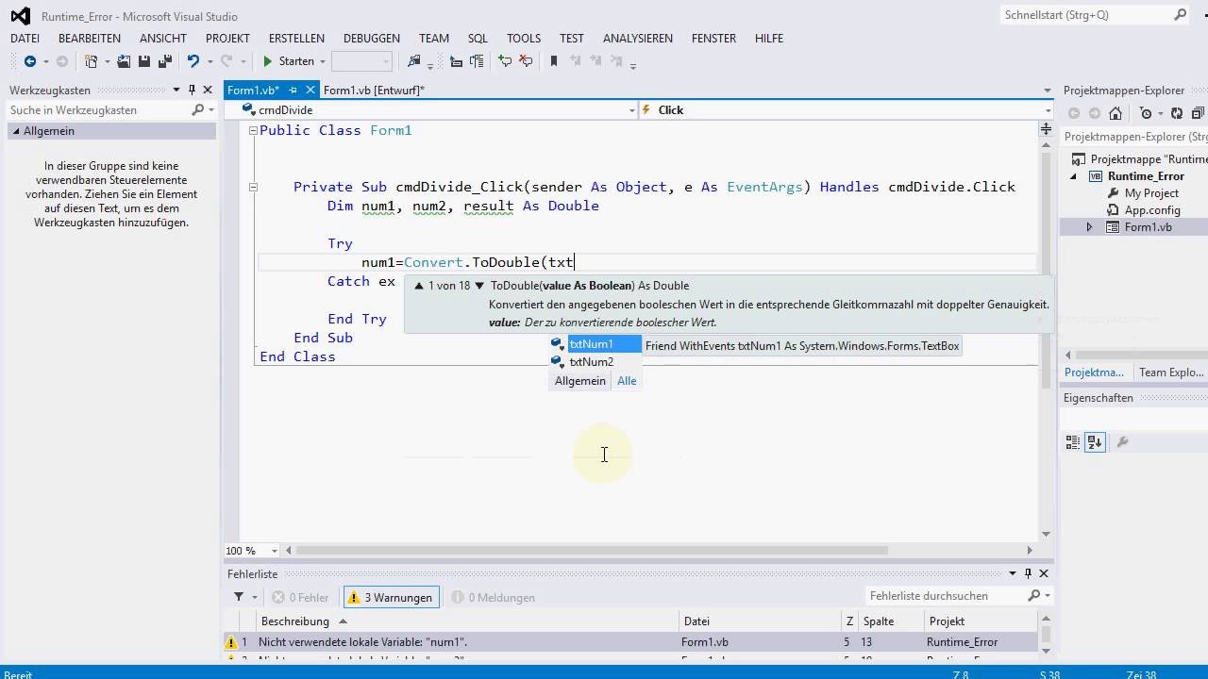
Task: Expand the Form1.vb tree node
Action: click(x=1089, y=227)
